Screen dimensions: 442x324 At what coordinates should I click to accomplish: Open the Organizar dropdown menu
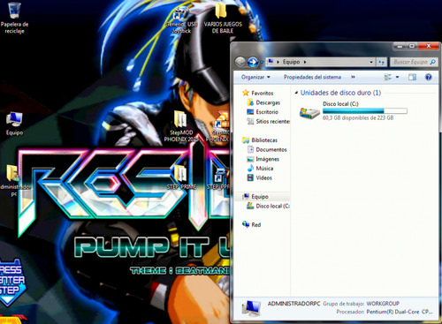click(255, 77)
